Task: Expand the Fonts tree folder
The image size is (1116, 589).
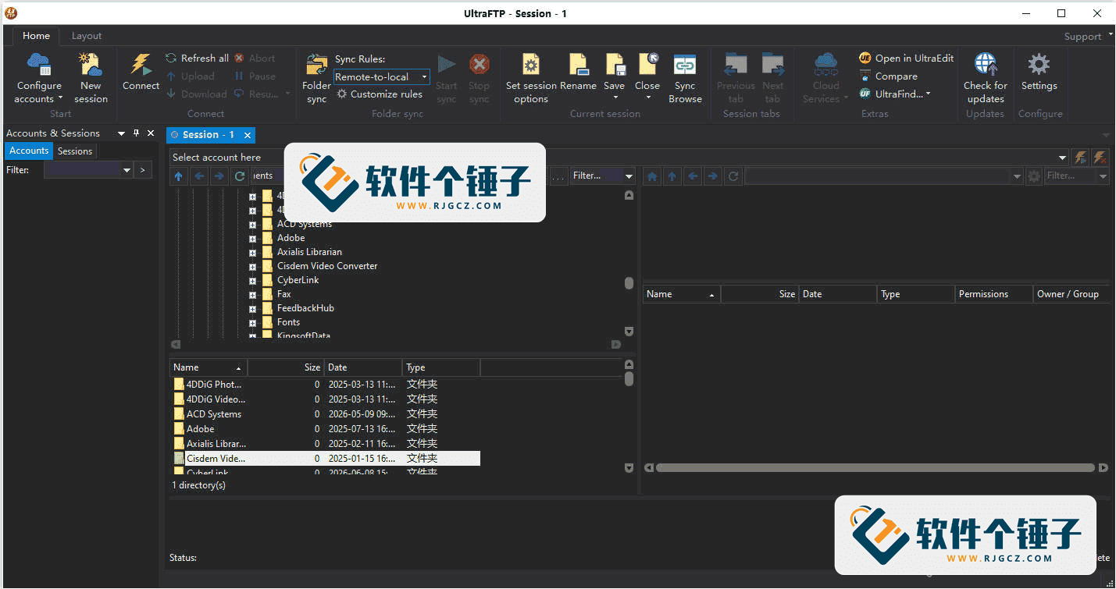Action: click(x=252, y=323)
